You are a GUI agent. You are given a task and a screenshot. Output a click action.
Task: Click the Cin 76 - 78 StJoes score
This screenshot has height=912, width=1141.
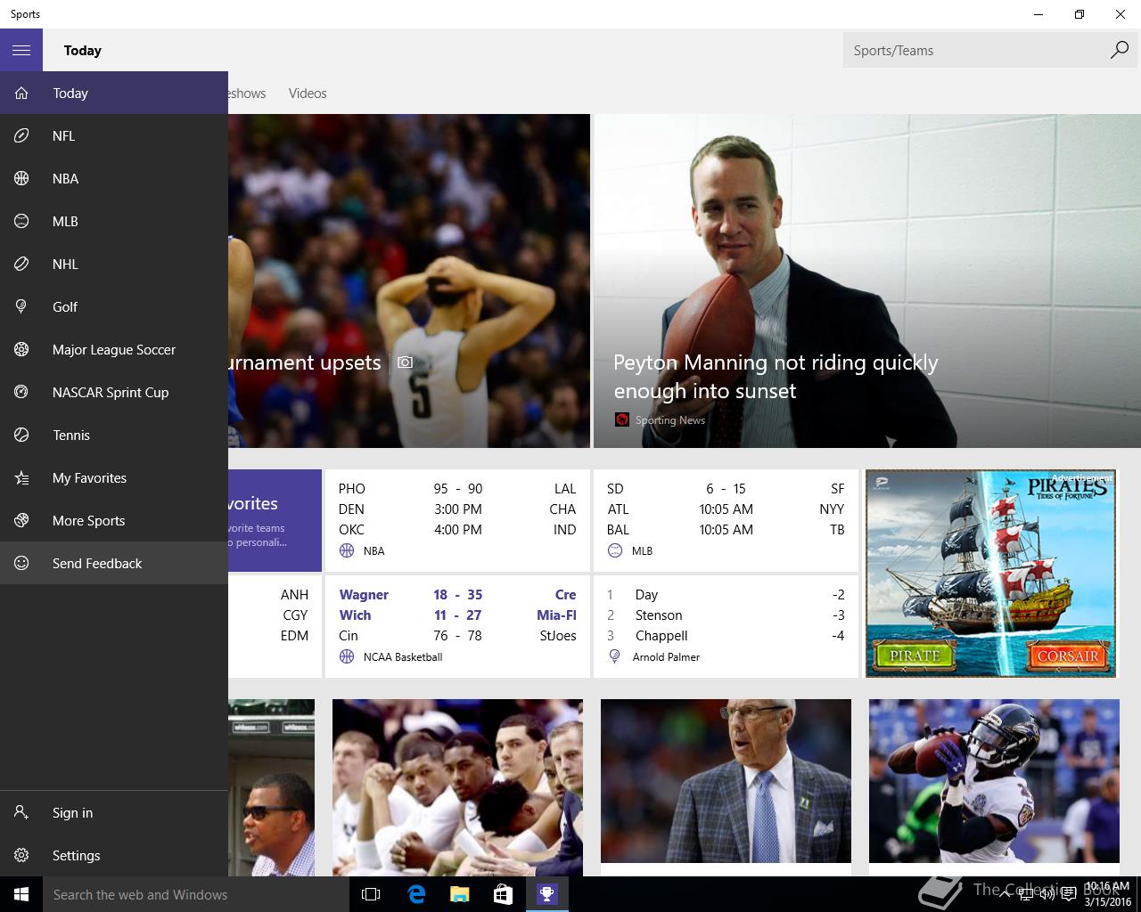457,635
